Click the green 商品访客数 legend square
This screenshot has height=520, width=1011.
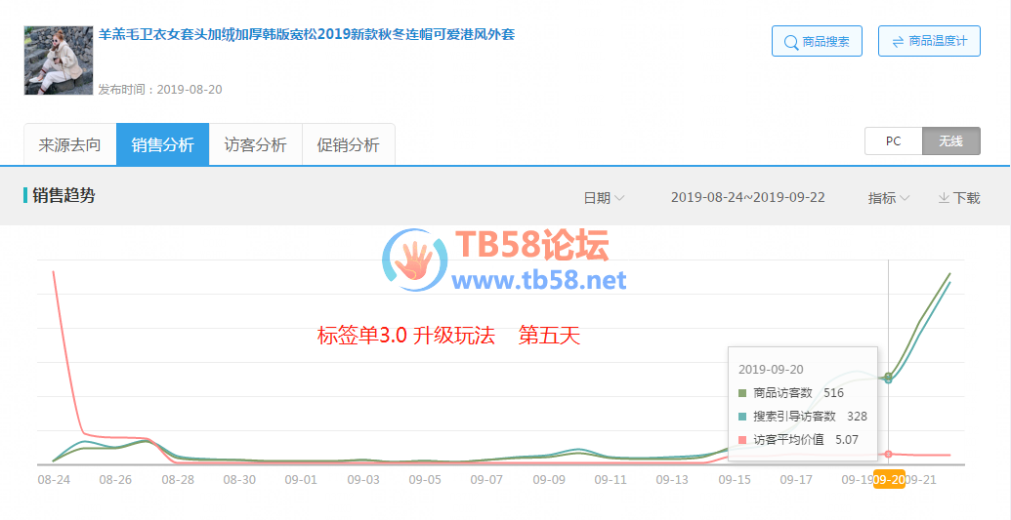pyautogui.click(x=743, y=393)
